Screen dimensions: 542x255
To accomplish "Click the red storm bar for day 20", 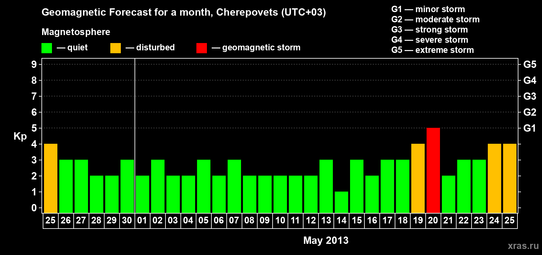I will point(433,170).
